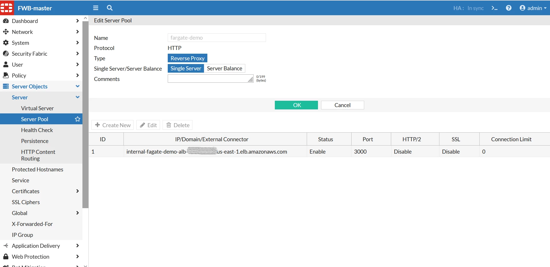Open HTTP Content Routing item
550x267 pixels.
tap(38, 155)
